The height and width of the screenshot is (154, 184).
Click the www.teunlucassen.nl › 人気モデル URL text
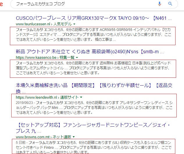point(44,24)
